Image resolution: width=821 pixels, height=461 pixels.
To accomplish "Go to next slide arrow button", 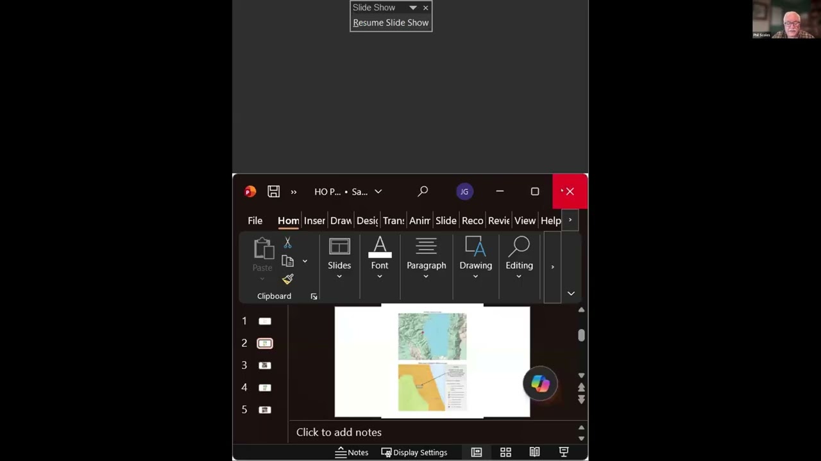I will (581, 400).
